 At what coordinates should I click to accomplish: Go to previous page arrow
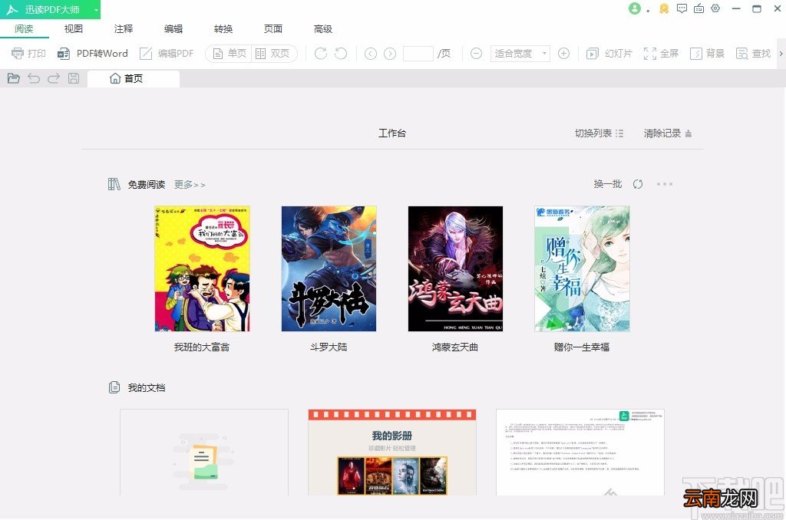(371, 54)
